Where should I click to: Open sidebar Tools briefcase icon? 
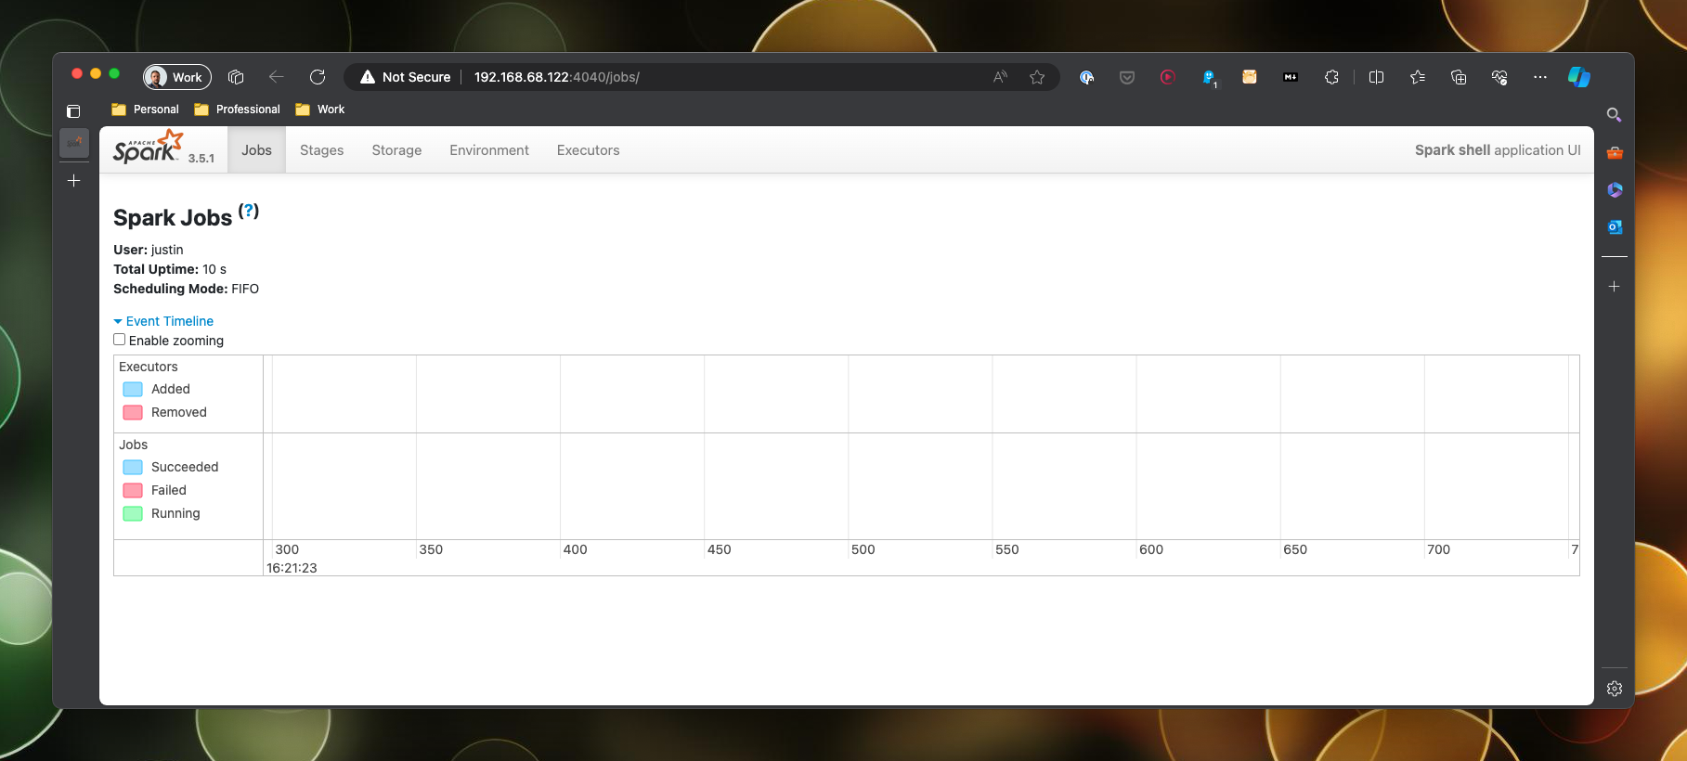click(1615, 153)
